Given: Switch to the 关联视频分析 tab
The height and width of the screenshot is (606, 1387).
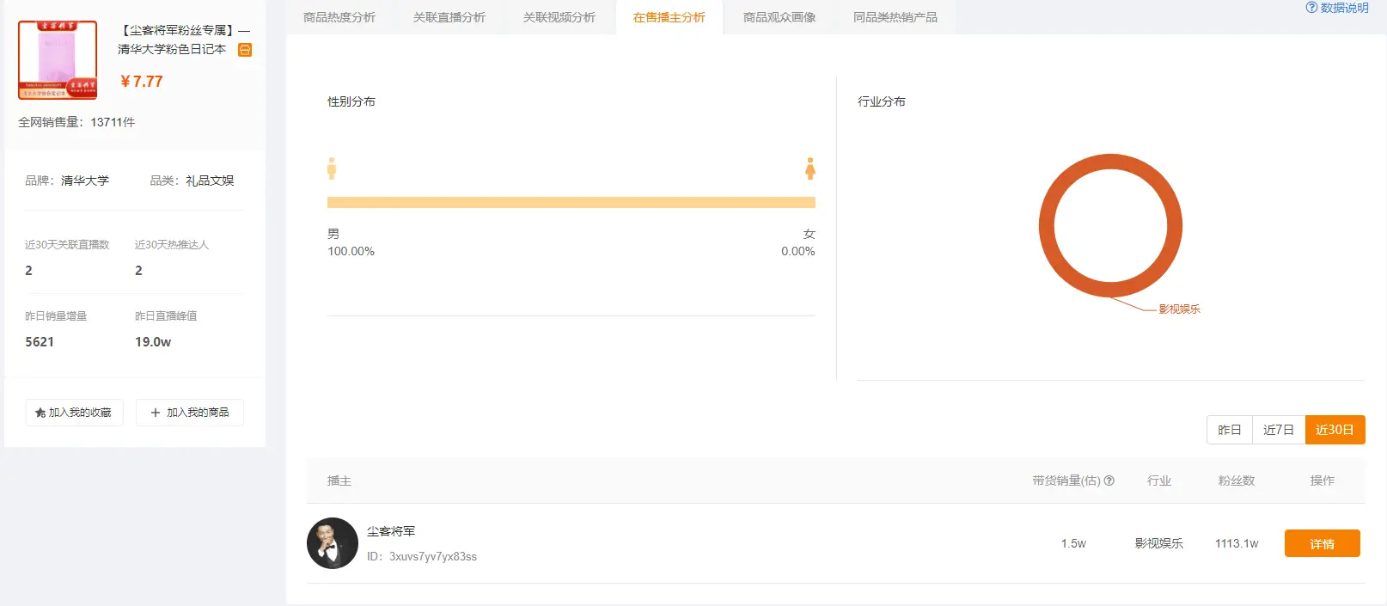Looking at the screenshot, I should point(559,17).
